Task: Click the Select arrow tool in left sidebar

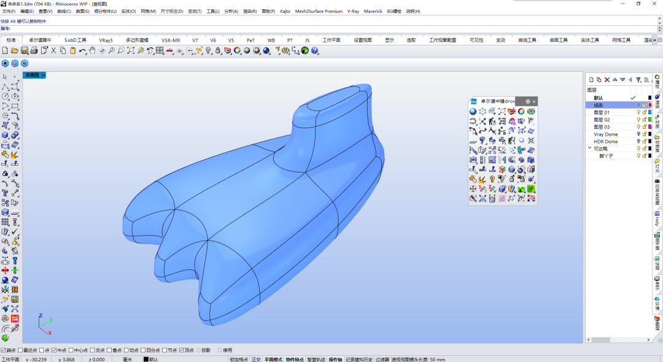Action: tap(5, 77)
